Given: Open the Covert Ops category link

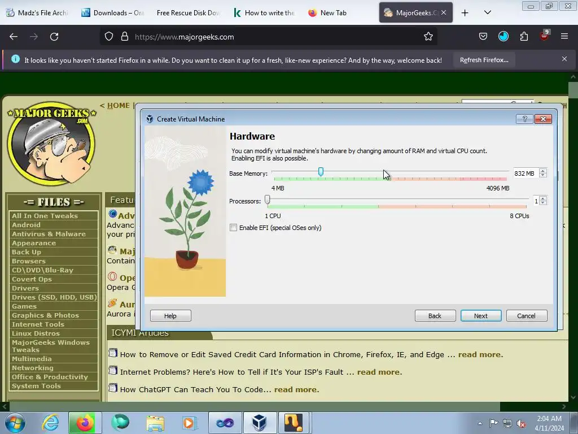Looking at the screenshot, I should point(32,279).
